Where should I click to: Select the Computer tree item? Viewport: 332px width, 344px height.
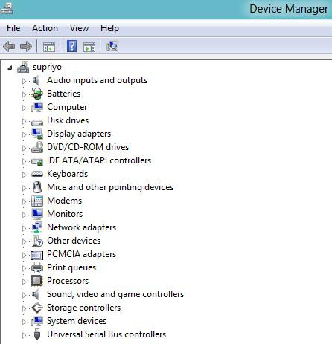tap(67, 107)
